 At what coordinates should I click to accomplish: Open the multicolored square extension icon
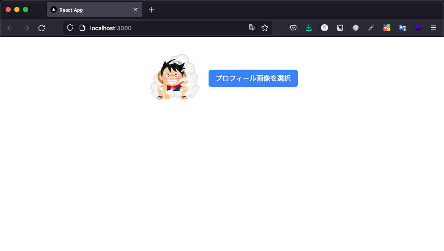387,28
